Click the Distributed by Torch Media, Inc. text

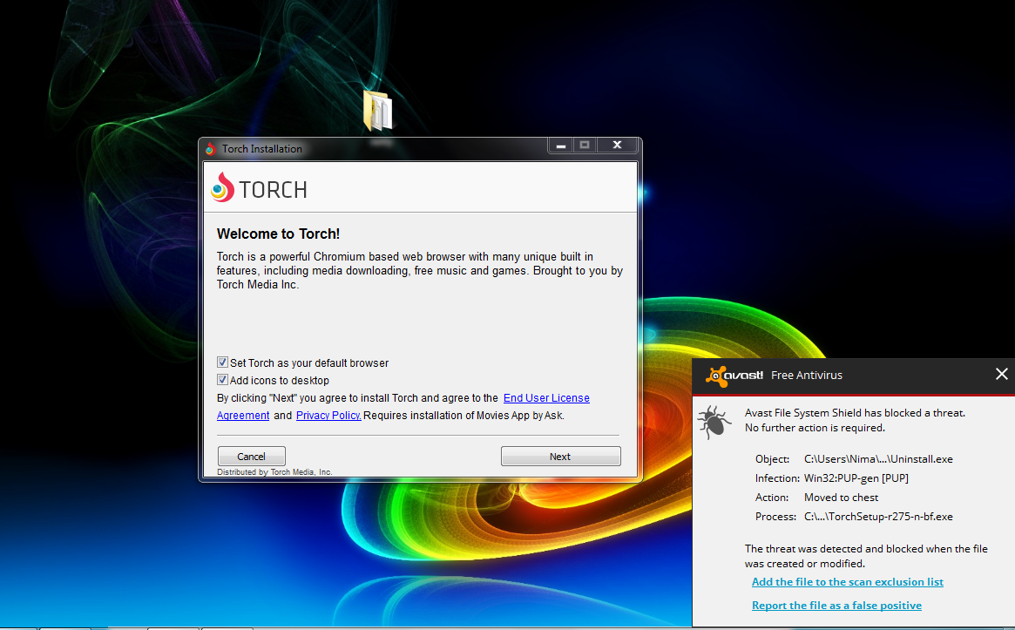point(274,472)
